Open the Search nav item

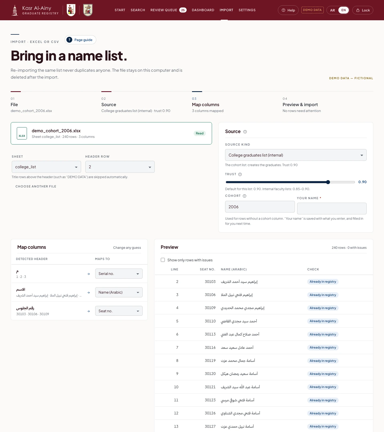click(x=138, y=10)
